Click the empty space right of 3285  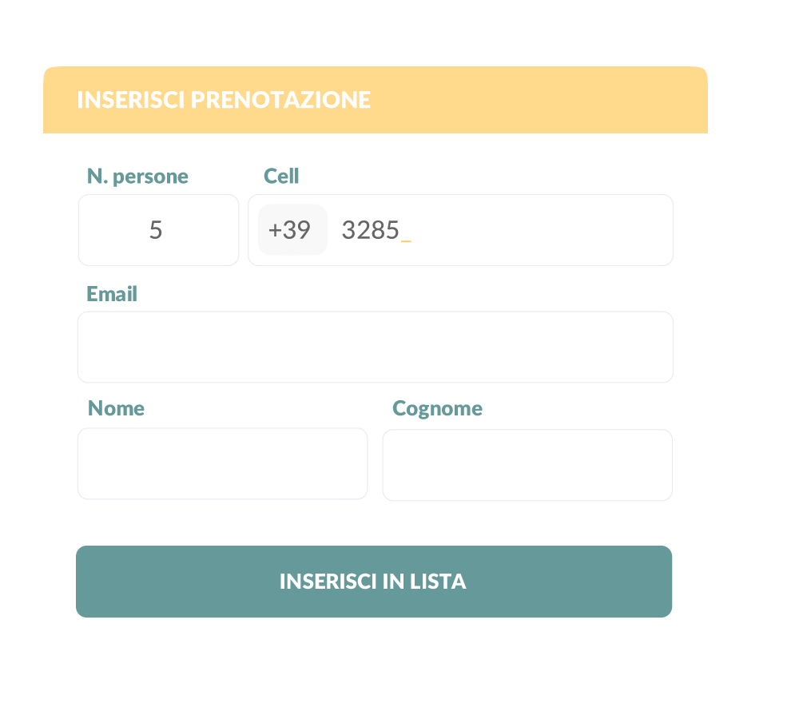coord(543,230)
